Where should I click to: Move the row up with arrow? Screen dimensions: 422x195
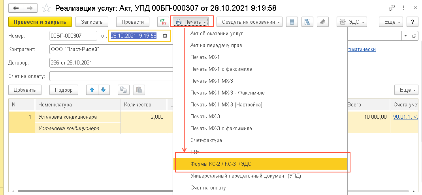pyautogui.click(x=92, y=90)
